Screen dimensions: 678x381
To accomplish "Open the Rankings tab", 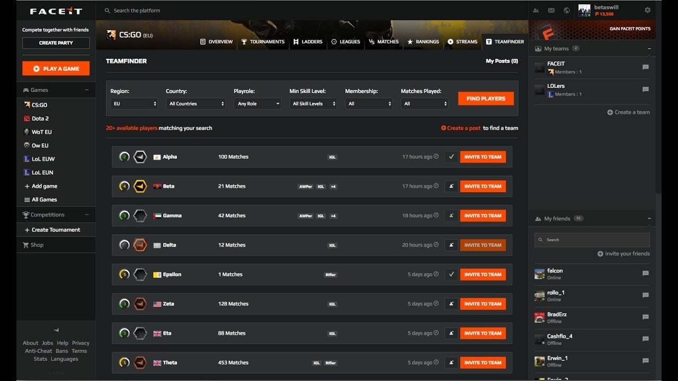I will [x=423, y=42].
